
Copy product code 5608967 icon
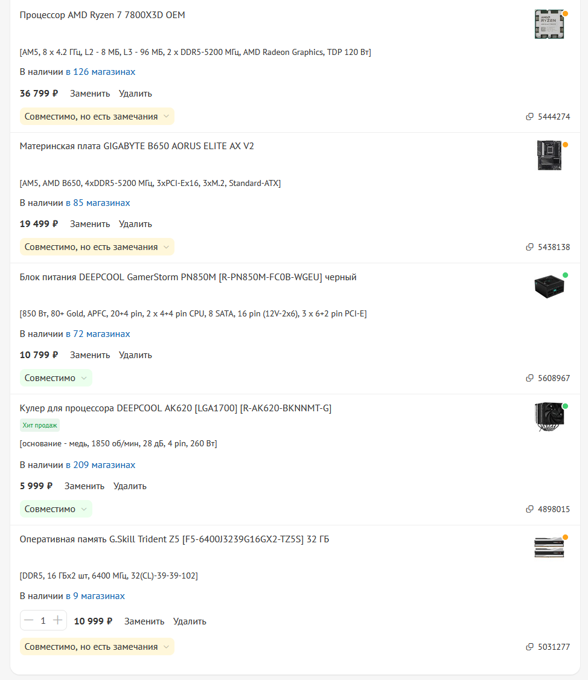tap(529, 378)
